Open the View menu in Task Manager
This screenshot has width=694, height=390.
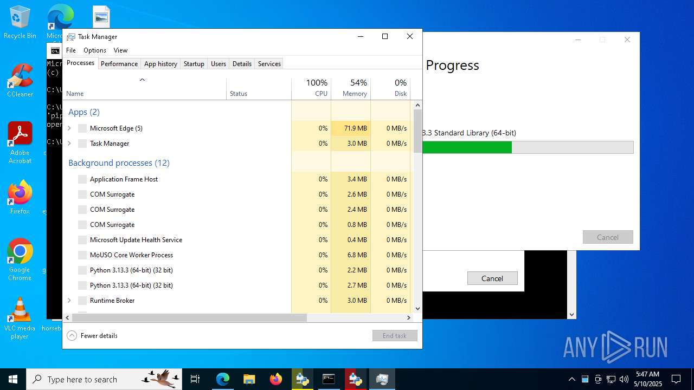[120, 50]
